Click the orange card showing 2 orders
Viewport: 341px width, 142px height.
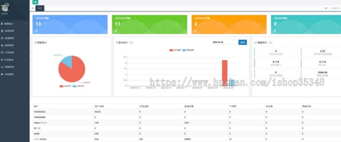click(x=229, y=25)
